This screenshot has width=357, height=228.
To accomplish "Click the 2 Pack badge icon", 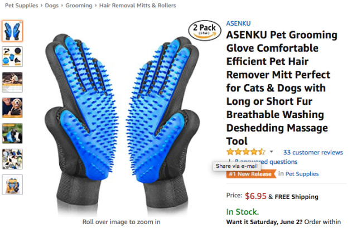I will 205,31.
